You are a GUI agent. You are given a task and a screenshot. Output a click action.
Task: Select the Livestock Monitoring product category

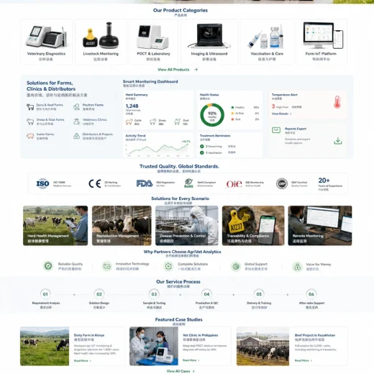pyautogui.click(x=101, y=42)
